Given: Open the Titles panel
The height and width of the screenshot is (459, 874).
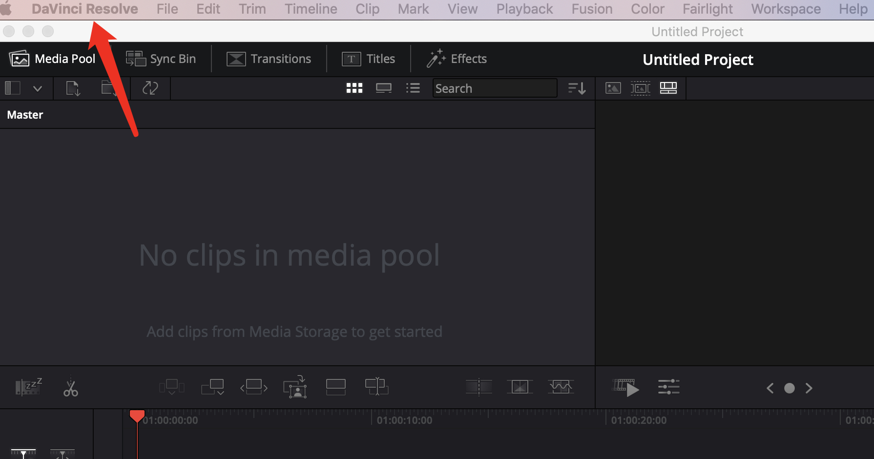Looking at the screenshot, I should [x=369, y=59].
